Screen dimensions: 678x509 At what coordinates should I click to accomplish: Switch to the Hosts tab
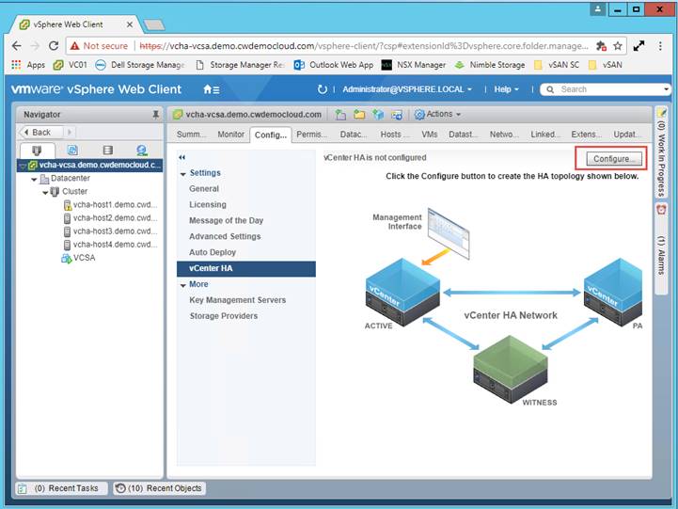point(394,135)
